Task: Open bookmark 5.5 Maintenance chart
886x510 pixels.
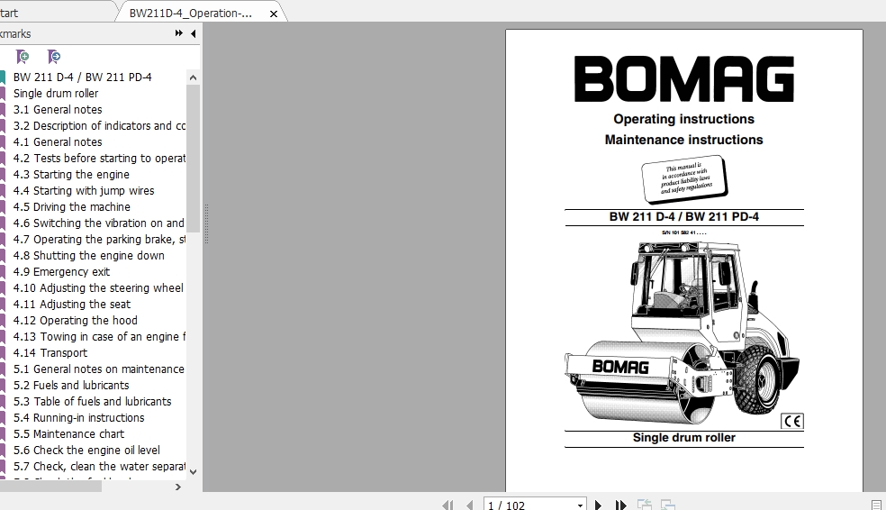Action: pos(68,434)
